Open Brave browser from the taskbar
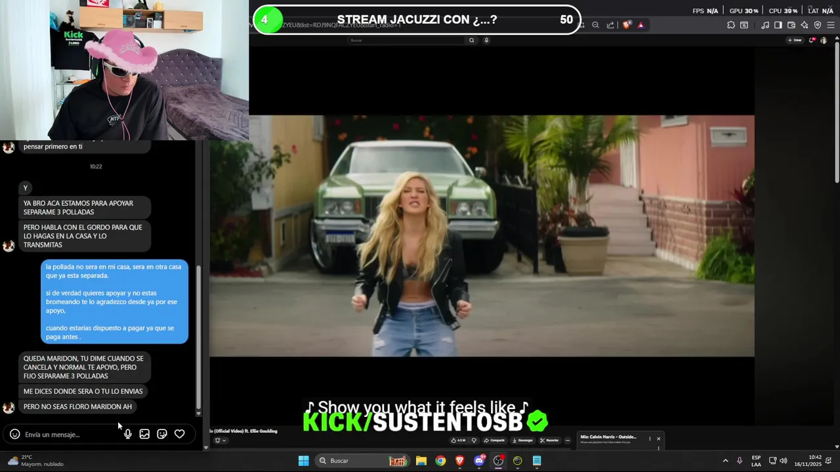Image resolution: width=840 pixels, height=472 pixels. pyautogui.click(x=459, y=460)
